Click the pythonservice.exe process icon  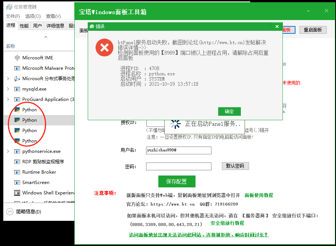tap(17, 151)
